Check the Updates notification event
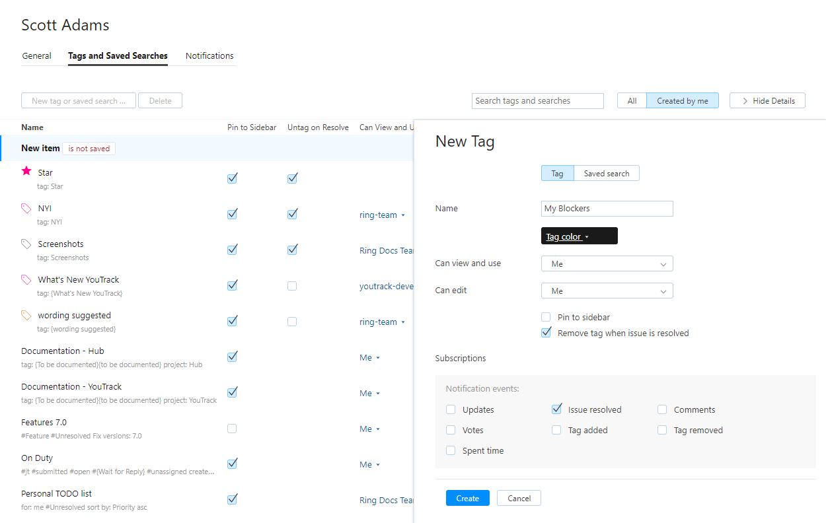The height and width of the screenshot is (523, 826). 451,409
